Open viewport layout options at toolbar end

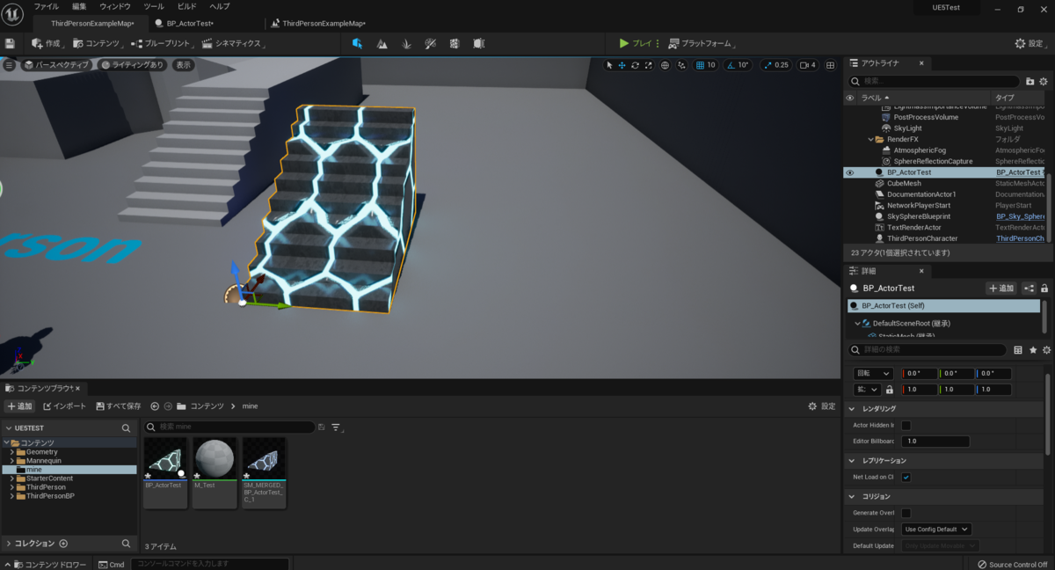point(831,65)
